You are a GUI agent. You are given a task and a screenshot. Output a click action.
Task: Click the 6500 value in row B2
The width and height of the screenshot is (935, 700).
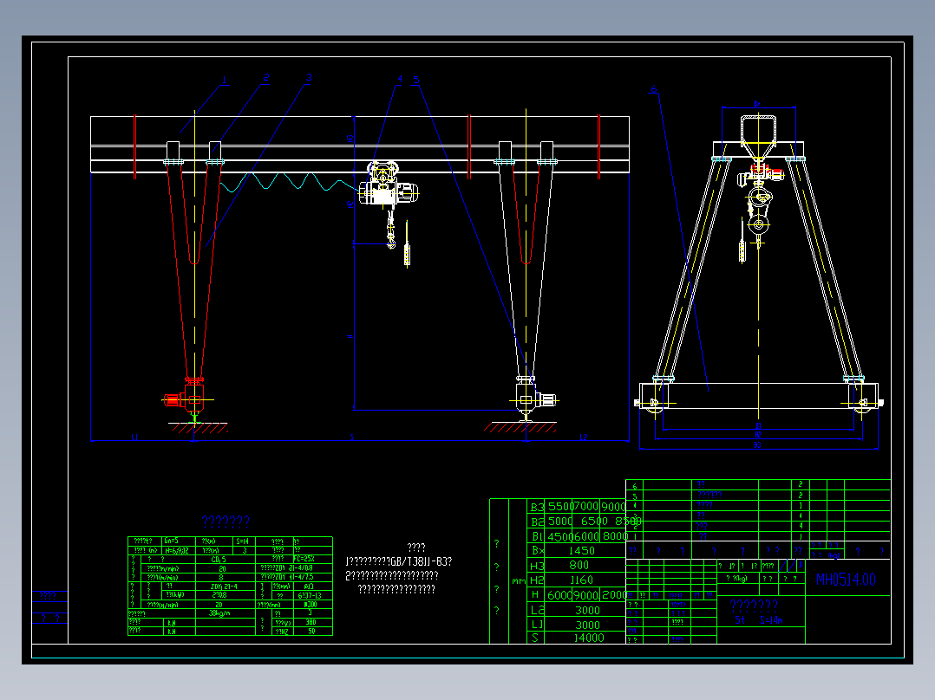(x=594, y=522)
